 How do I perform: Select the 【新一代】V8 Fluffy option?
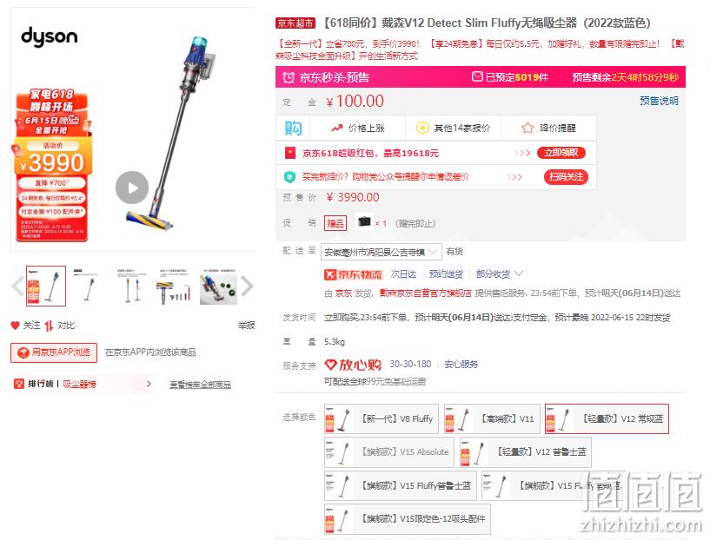(382, 418)
